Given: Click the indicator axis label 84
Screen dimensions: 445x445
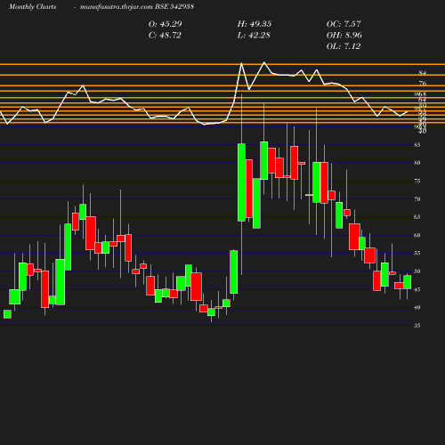Looking at the screenshot, I should [x=423, y=73].
